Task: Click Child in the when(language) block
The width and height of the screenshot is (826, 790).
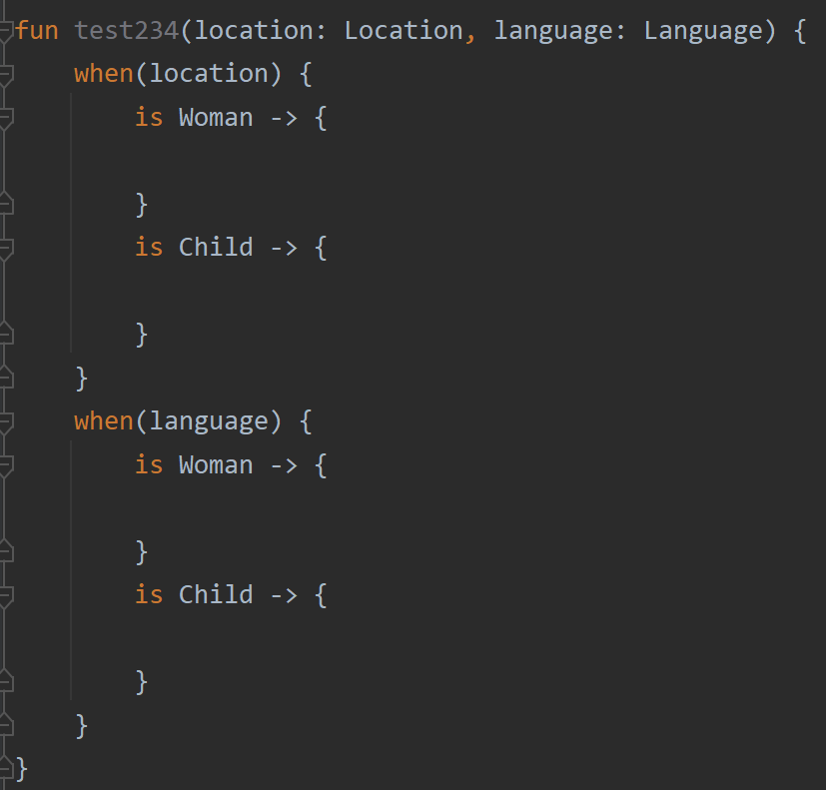Action: point(216,594)
